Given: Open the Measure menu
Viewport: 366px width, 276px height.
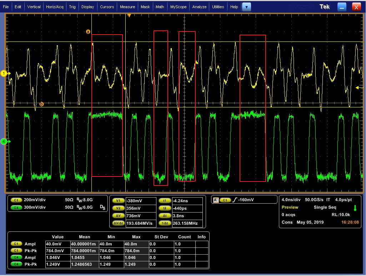Looking at the screenshot, I should point(127,7).
